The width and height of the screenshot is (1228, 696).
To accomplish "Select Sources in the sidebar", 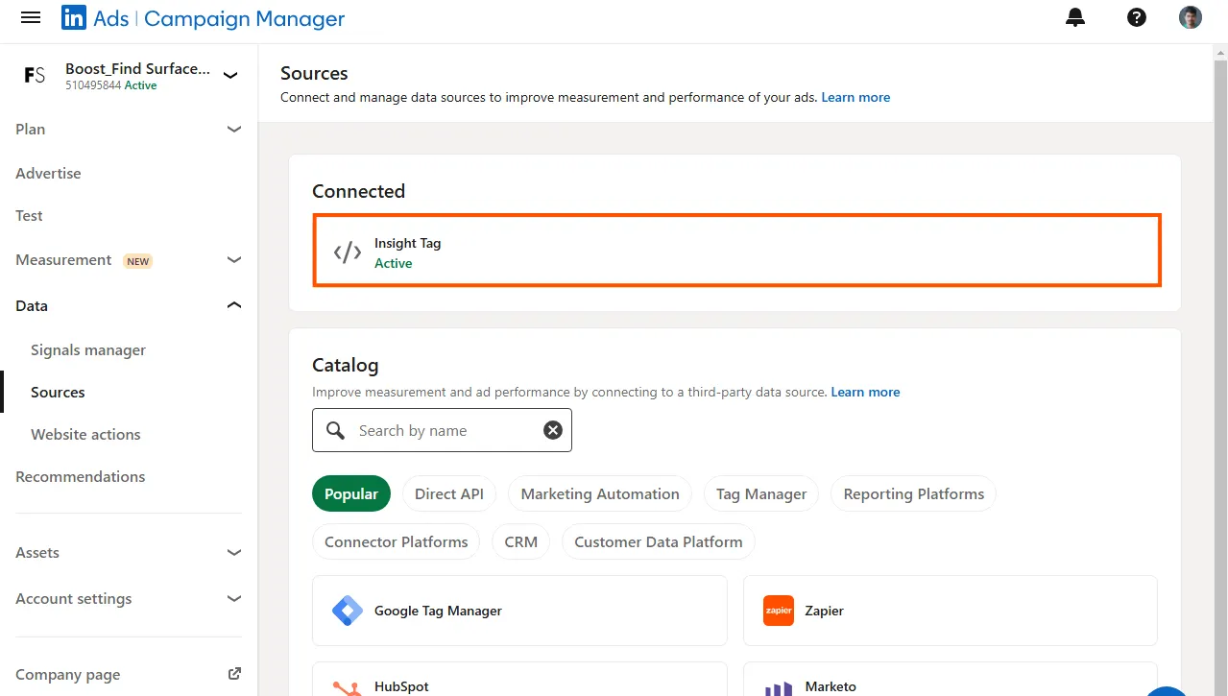I will pyautogui.click(x=58, y=392).
